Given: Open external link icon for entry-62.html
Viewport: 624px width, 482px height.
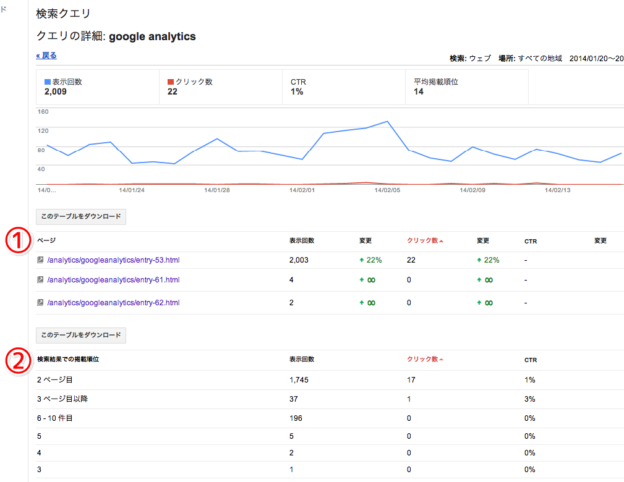Looking at the screenshot, I should pos(40,302).
